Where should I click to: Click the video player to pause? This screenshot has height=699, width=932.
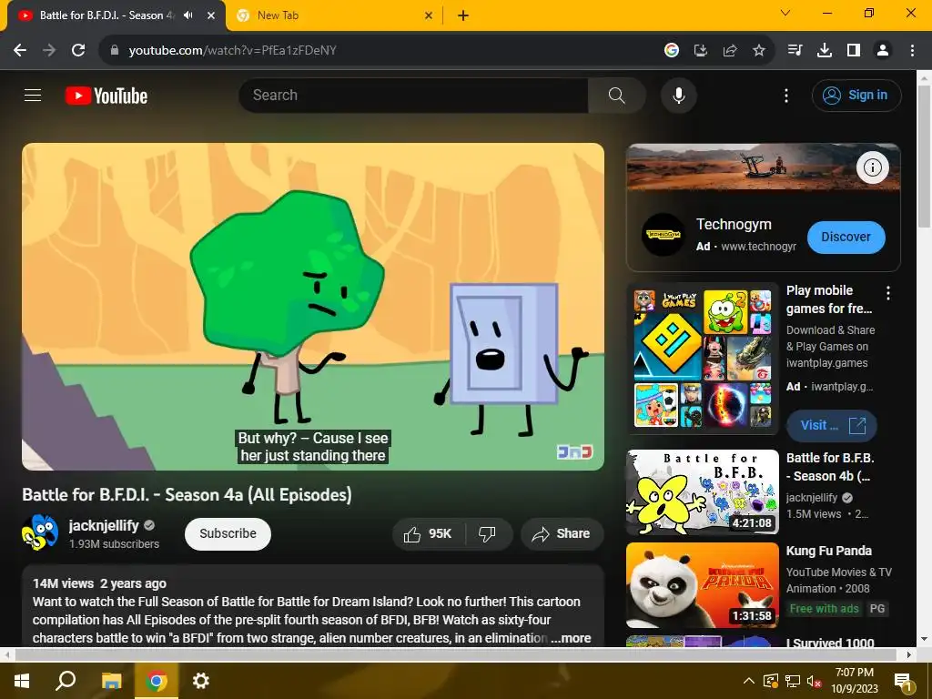(313, 306)
